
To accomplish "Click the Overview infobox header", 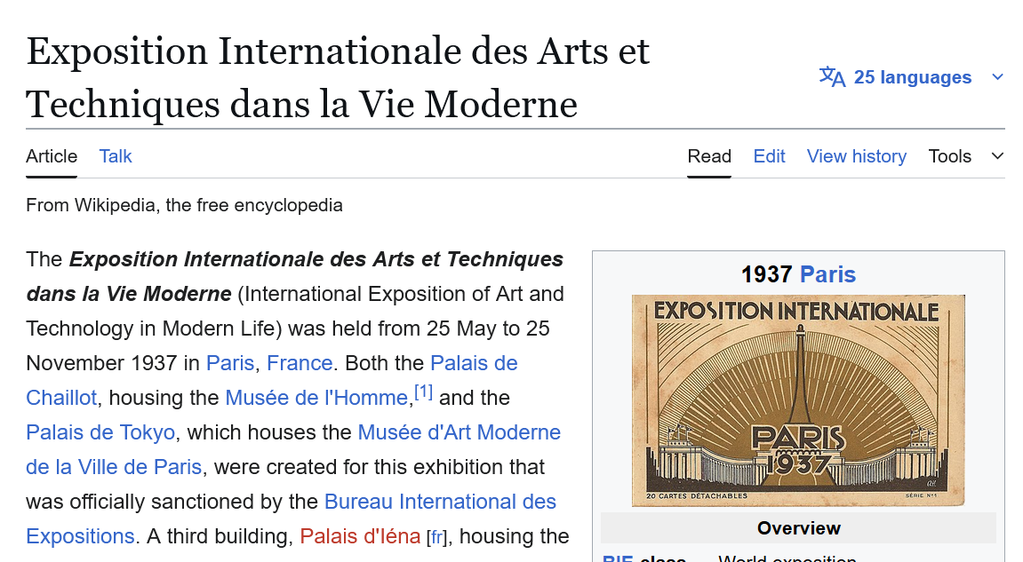I will point(798,528).
